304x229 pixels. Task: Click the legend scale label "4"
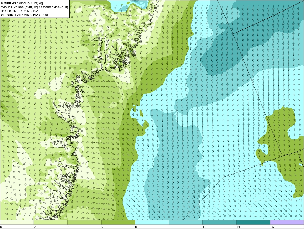click(68, 227)
